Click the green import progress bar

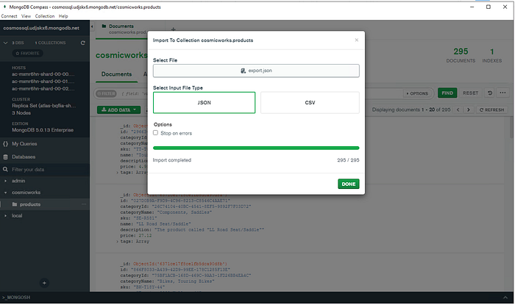(256, 148)
